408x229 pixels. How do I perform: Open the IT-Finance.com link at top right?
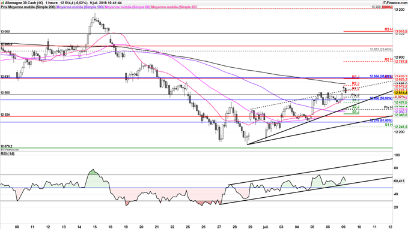[x=395, y=2]
